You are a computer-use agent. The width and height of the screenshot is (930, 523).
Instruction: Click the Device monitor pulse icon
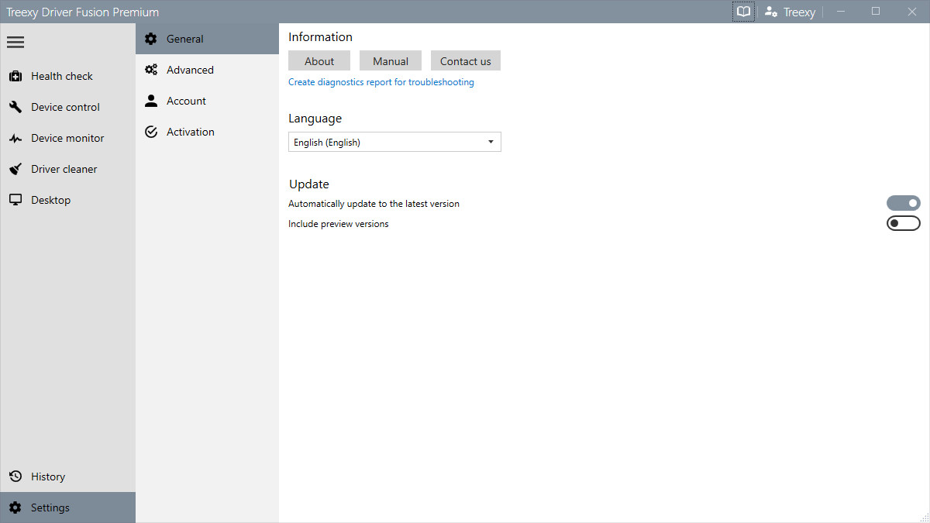15,138
